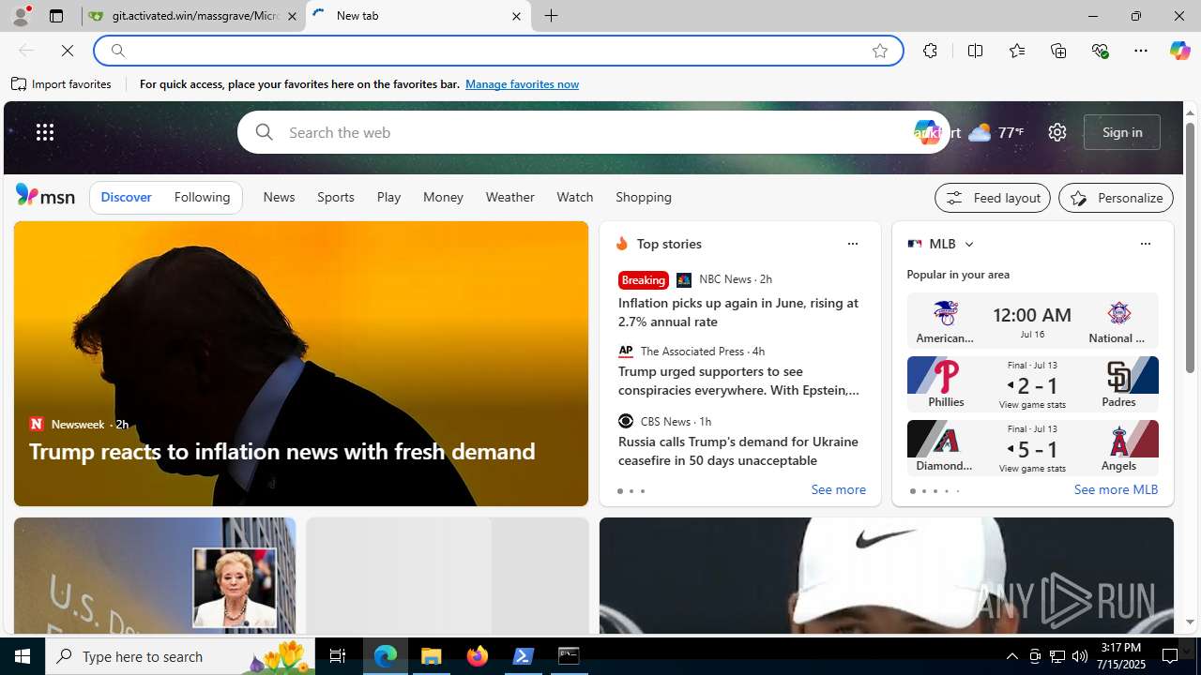Open the Sports section

pos(335,197)
